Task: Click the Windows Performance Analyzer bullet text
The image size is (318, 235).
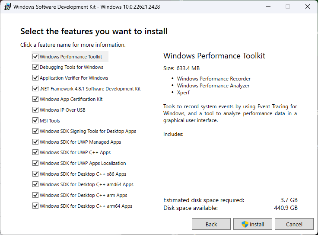Action: pyautogui.click(x=213, y=86)
